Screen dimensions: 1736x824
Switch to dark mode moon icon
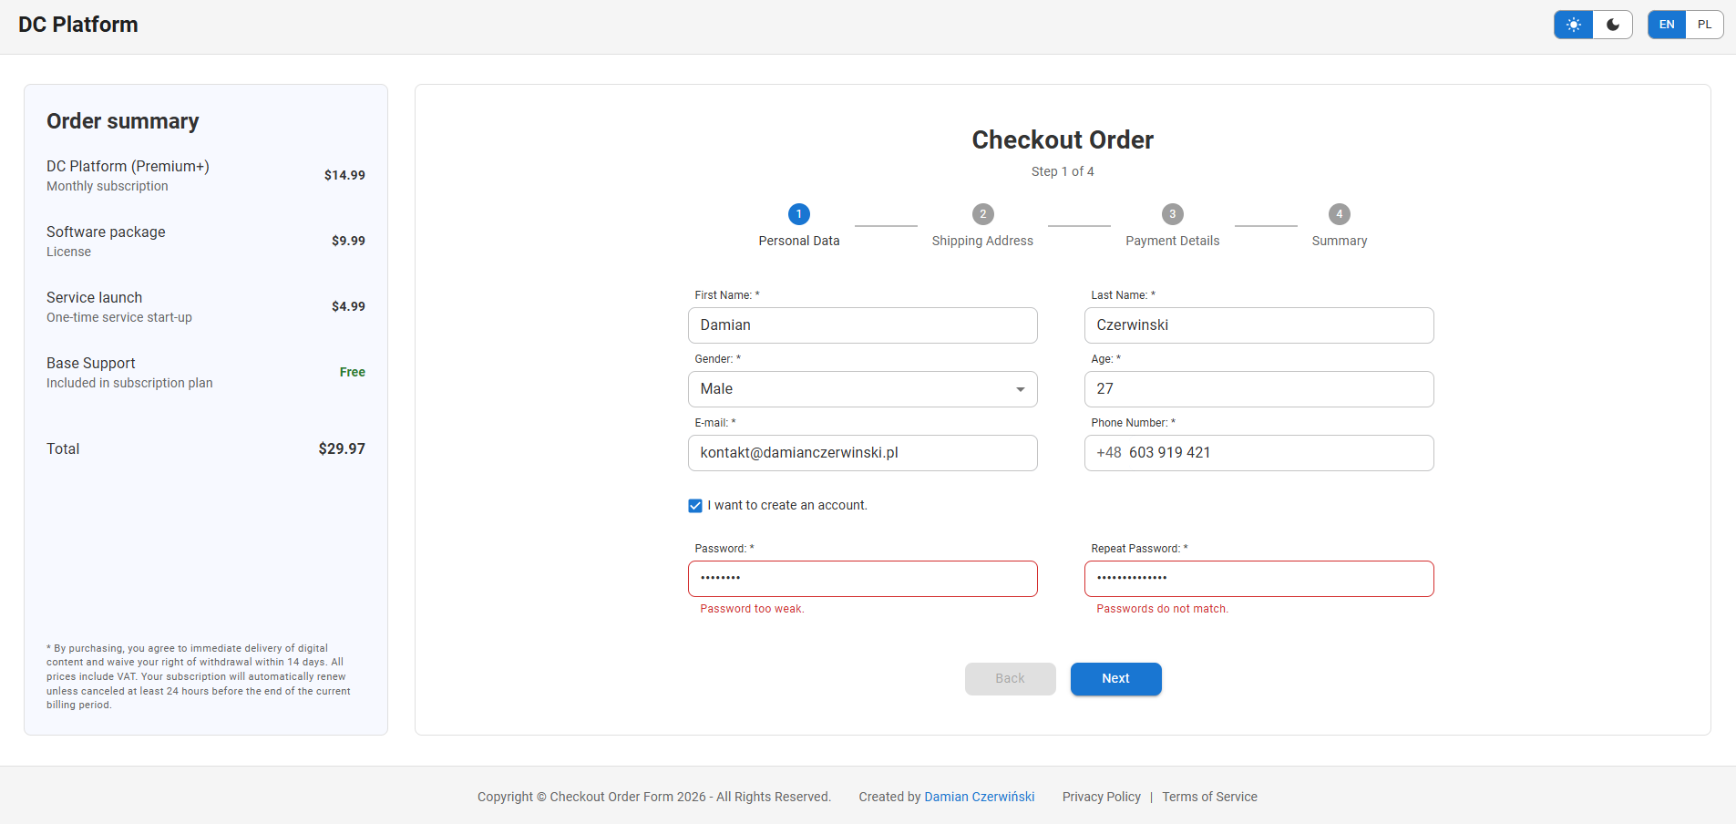pyautogui.click(x=1612, y=25)
